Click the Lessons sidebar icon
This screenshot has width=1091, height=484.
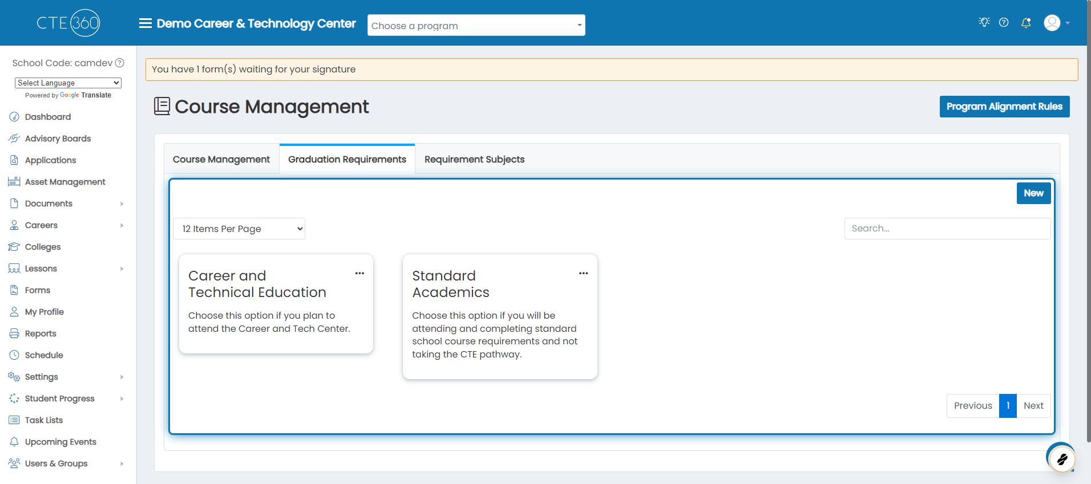[x=14, y=269]
